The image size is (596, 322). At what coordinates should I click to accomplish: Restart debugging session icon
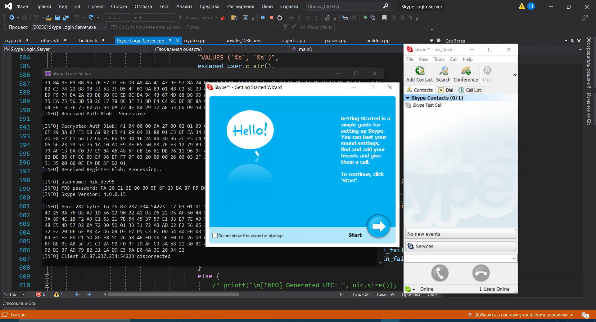[x=280, y=18]
